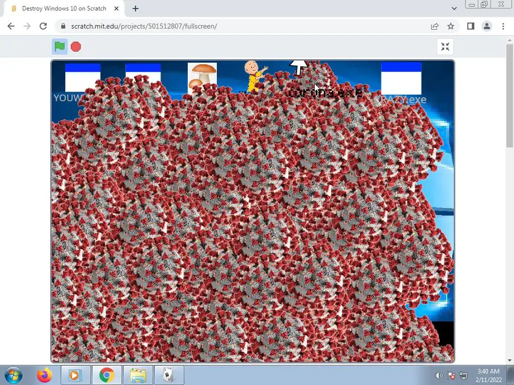Stop the project with the red stop sign
This screenshot has height=385, width=514.
76,47
